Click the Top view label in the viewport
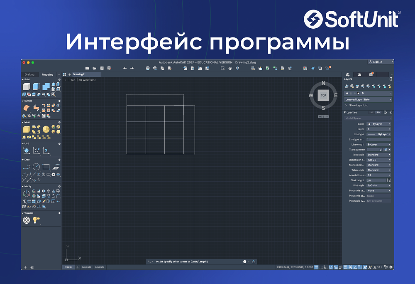The height and width of the screenshot is (284, 415). tap(73, 80)
